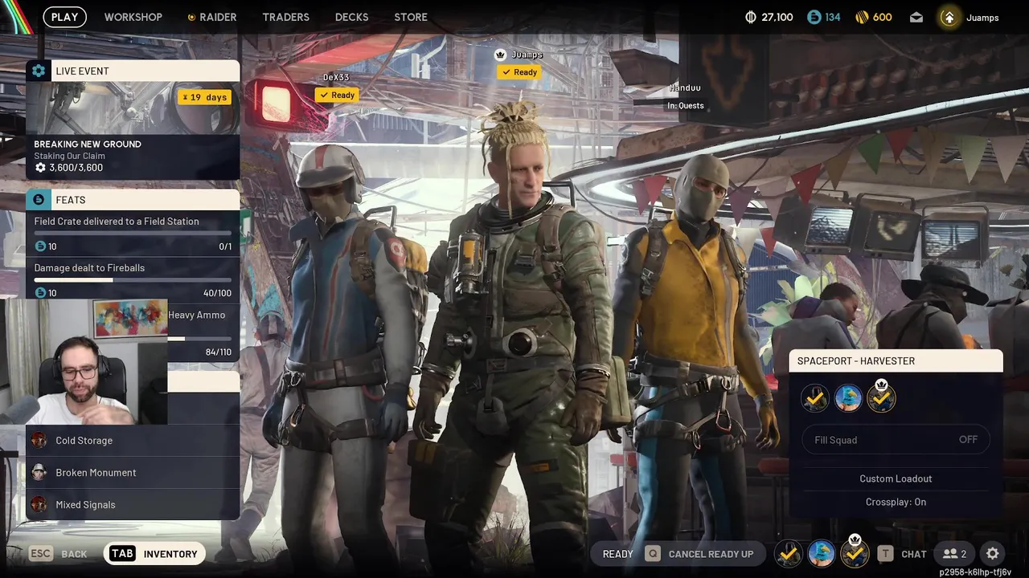Click crowned squad leader icon in Spaceport panel
Screen dimensions: 1029x578
(881, 397)
